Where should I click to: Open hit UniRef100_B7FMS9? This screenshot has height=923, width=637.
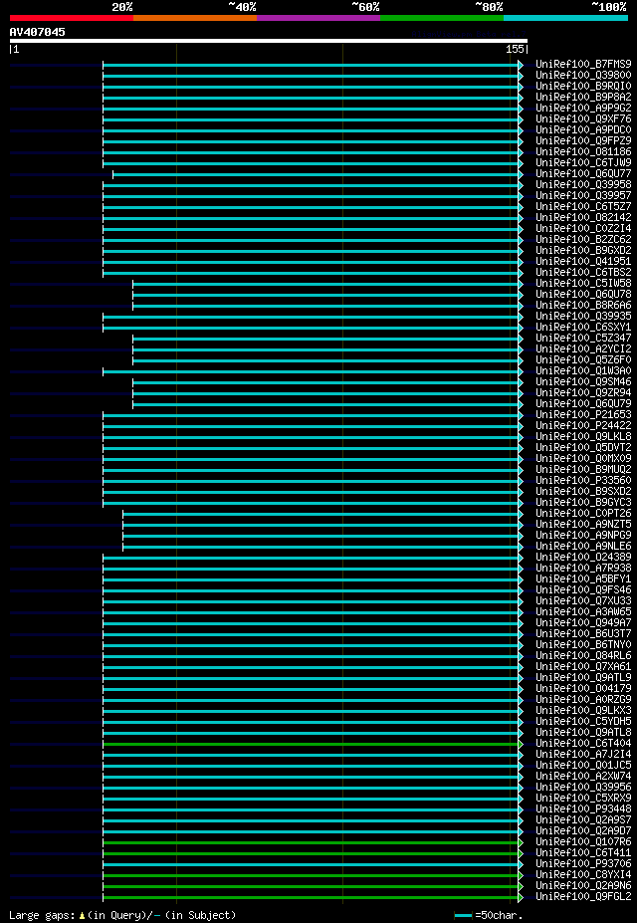pyautogui.click(x=583, y=64)
